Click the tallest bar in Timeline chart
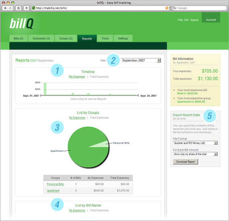 pyautogui.click(x=45, y=89)
